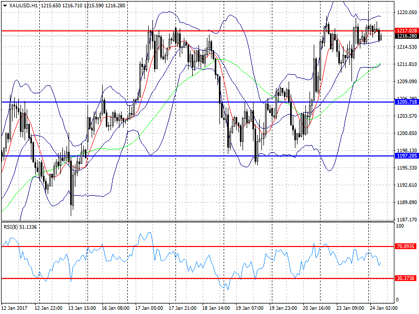Click the RSI(8) 51.1336 indicator label
Image resolution: width=419 pixels, height=314 pixels.
(x=20, y=227)
